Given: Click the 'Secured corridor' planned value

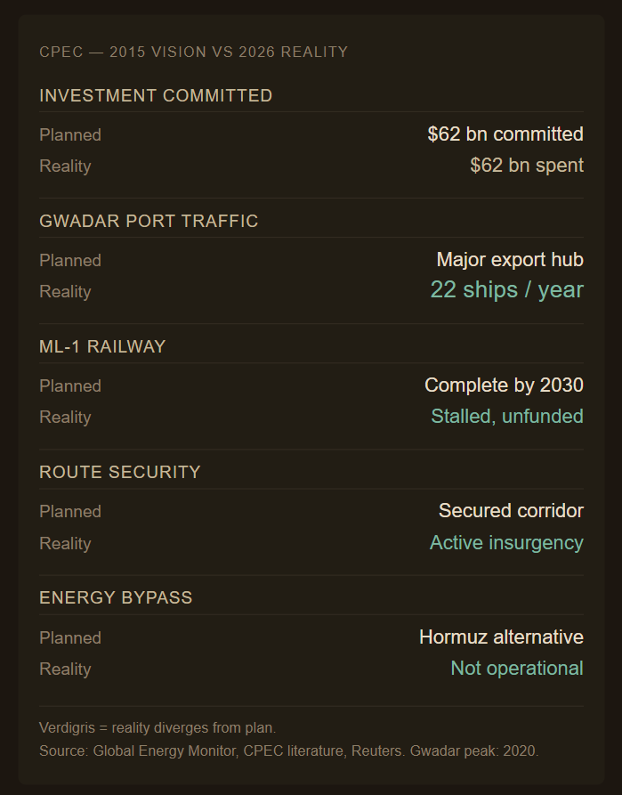Looking at the screenshot, I should pyautogui.click(x=511, y=511).
